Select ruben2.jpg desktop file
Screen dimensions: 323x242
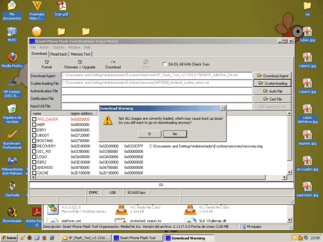coord(307,60)
